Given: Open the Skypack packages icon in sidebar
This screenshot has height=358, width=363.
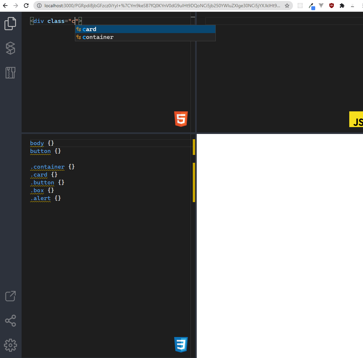Looking at the screenshot, I should [x=10, y=48].
